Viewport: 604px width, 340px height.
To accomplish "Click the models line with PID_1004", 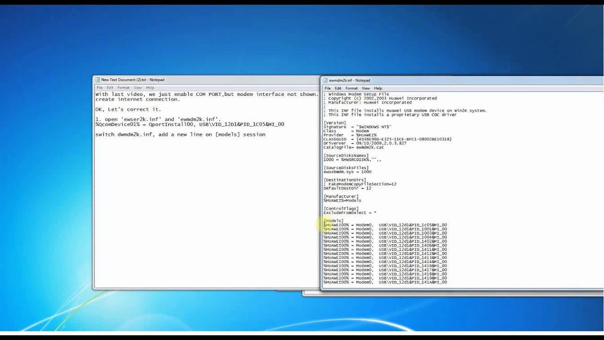I will pos(385,238).
